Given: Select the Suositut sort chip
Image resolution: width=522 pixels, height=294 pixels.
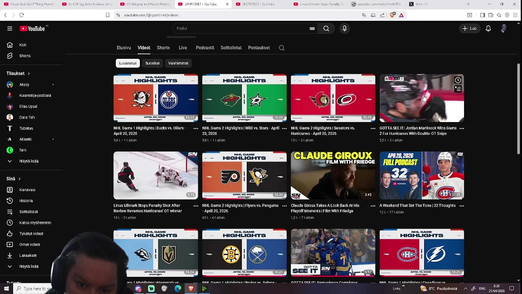Looking at the screenshot, I should 153,63.
